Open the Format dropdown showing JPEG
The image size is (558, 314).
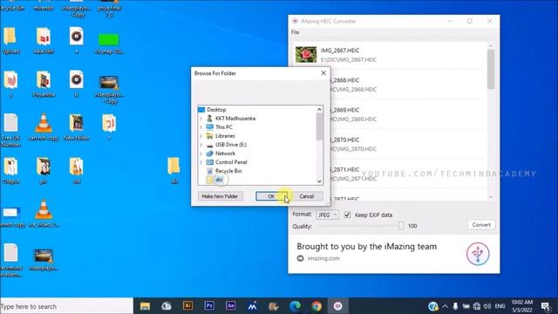point(327,215)
